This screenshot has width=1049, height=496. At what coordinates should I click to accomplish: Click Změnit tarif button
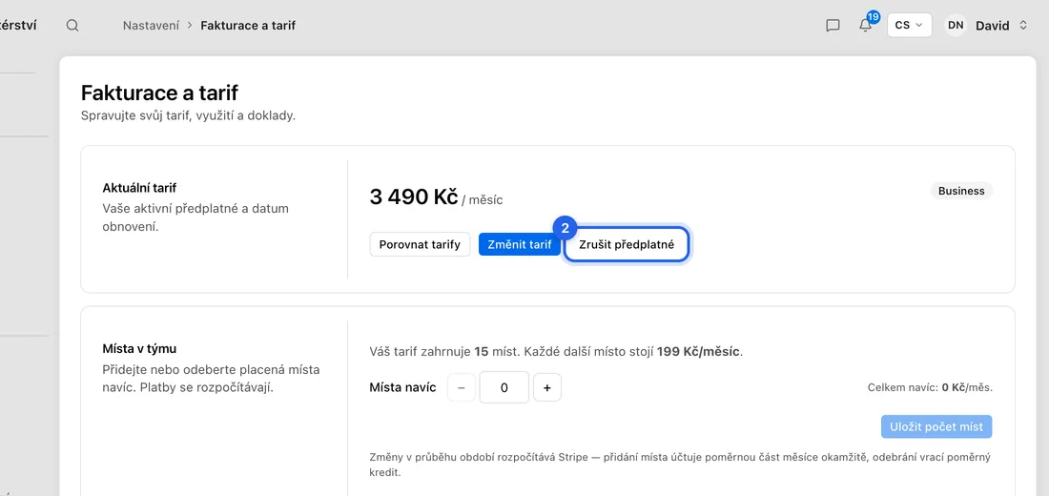tap(520, 244)
